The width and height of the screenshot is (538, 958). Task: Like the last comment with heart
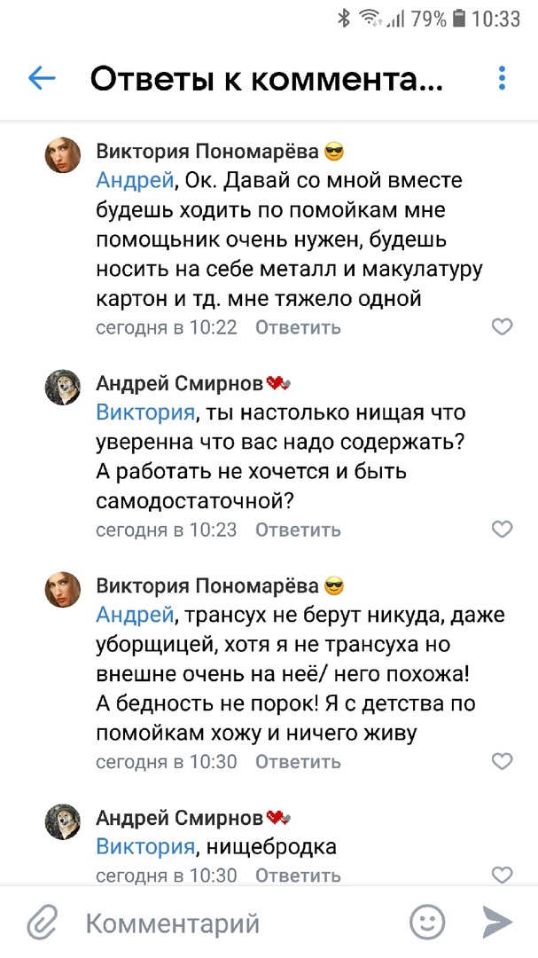coord(502,875)
